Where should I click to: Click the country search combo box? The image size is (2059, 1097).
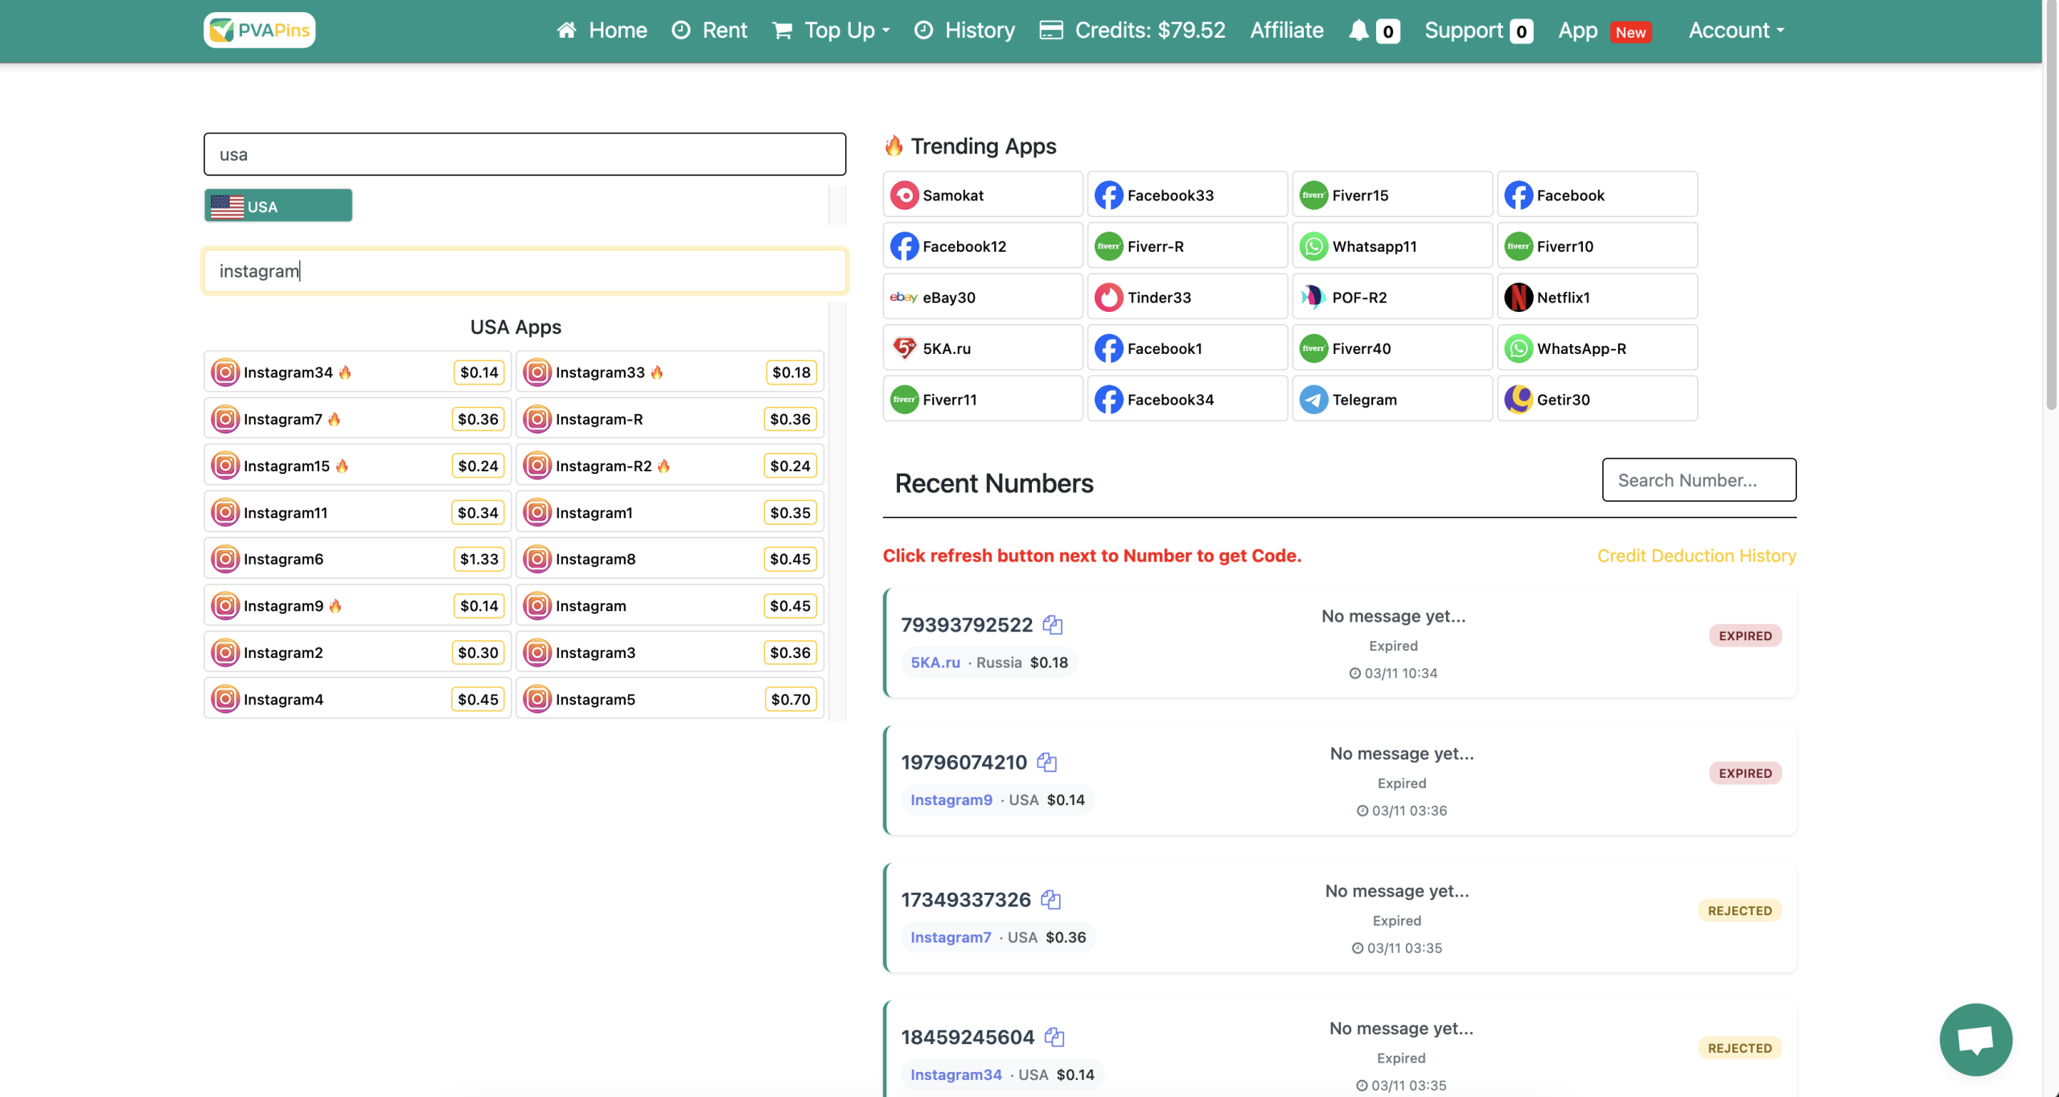[524, 154]
